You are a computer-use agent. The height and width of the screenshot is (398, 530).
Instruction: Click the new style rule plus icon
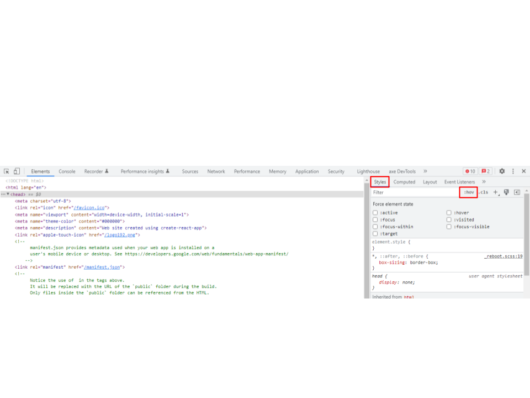pyautogui.click(x=495, y=192)
